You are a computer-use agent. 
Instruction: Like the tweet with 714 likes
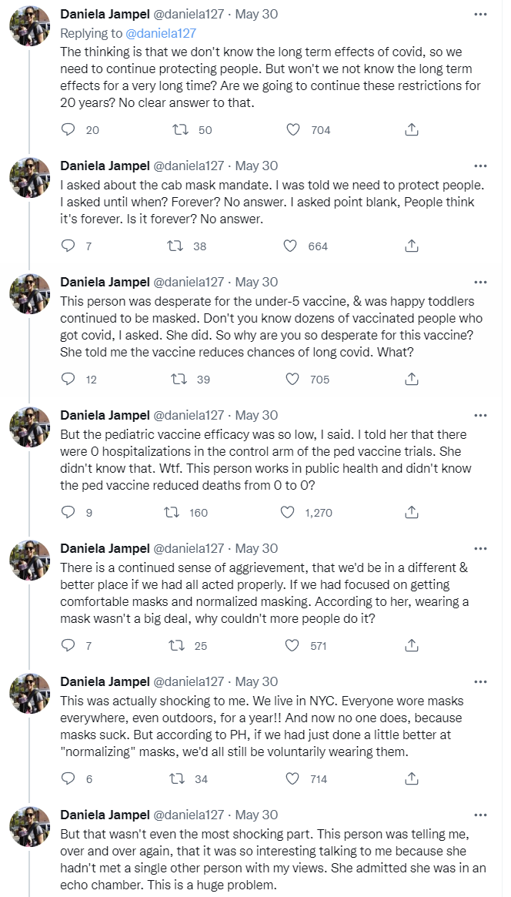(293, 778)
